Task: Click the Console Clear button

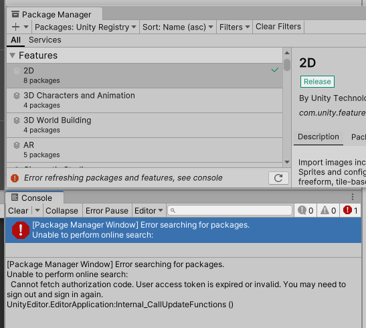Action: click(18, 211)
